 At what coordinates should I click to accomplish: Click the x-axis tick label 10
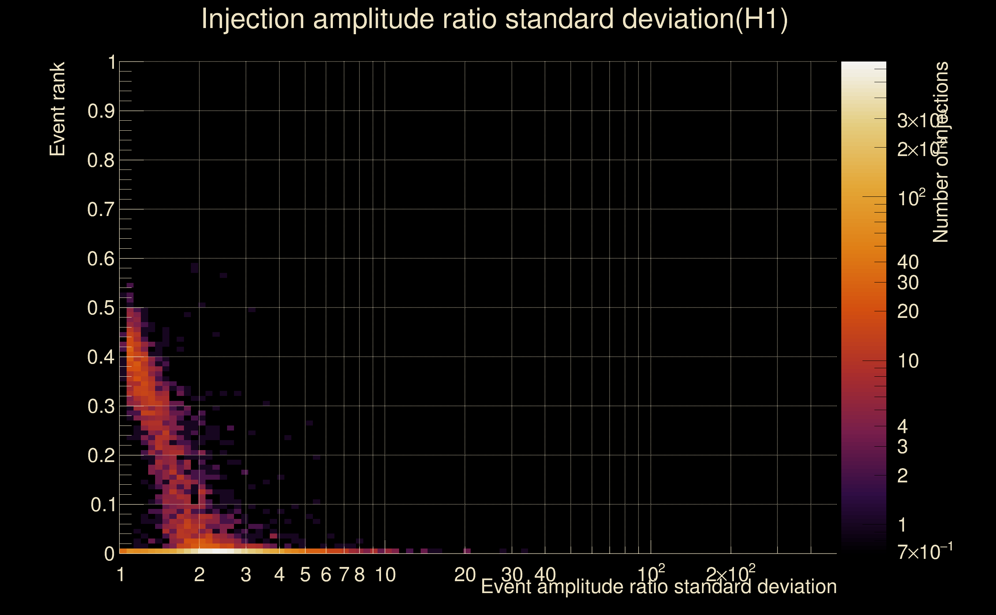pos(385,575)
